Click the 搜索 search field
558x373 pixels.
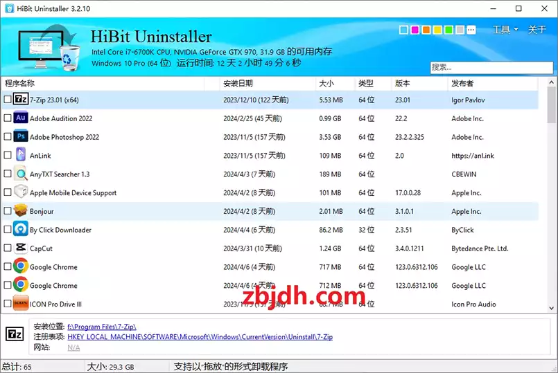[491, 67]
